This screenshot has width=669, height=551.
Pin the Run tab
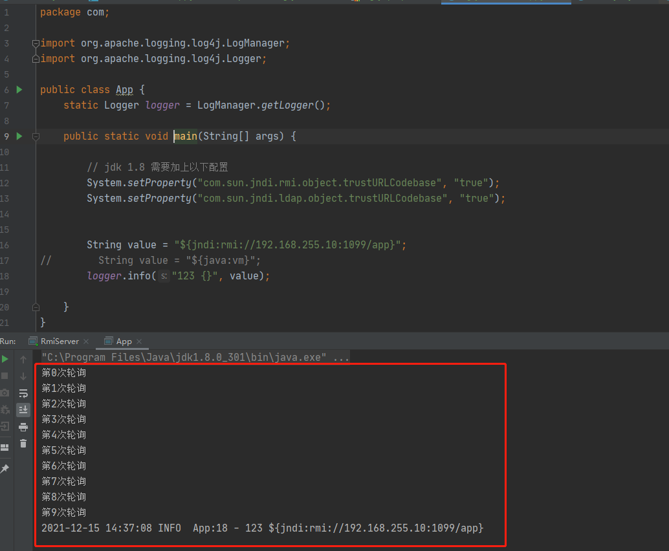click(x=5, y=469)
